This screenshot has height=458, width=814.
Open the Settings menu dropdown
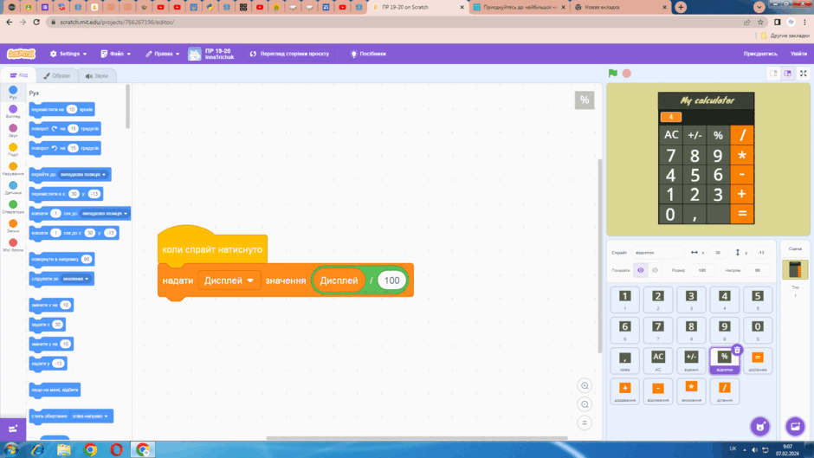click(68, 54)
